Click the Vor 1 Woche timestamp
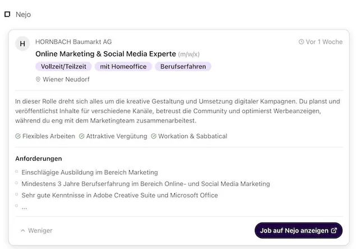 (x=324, y=42)
